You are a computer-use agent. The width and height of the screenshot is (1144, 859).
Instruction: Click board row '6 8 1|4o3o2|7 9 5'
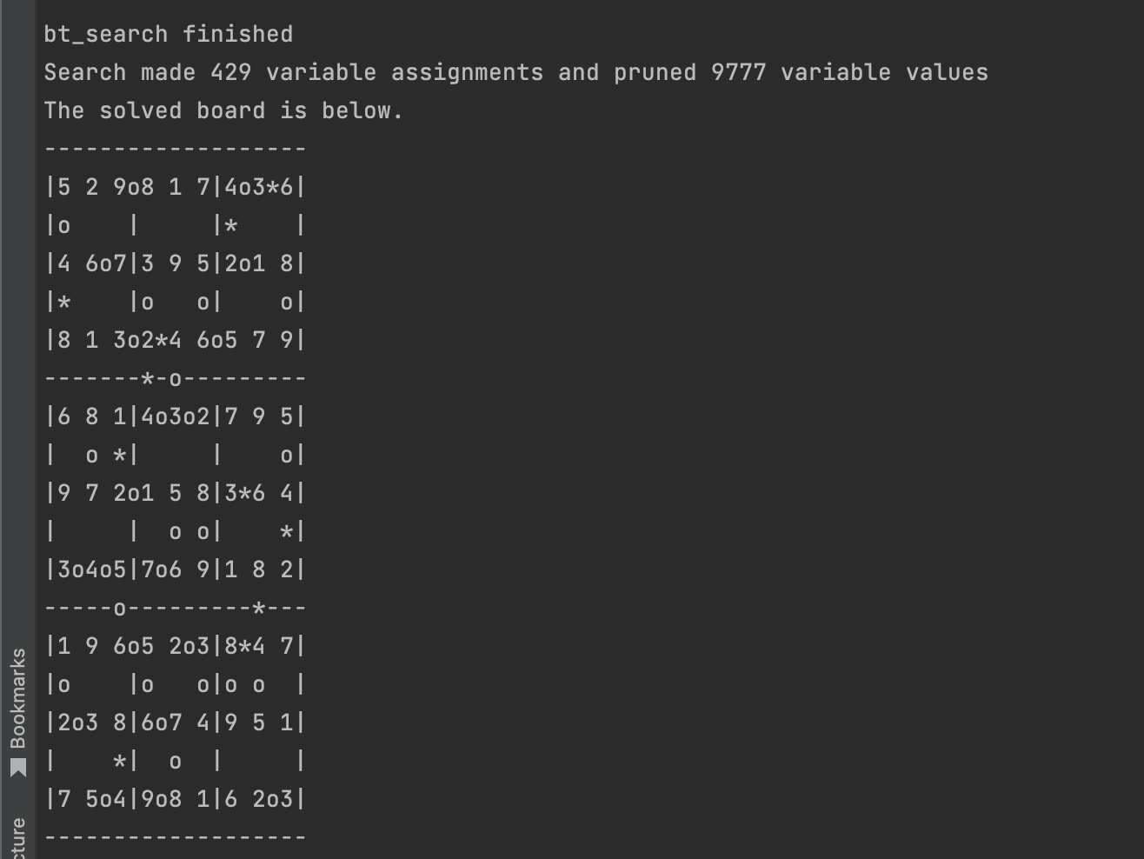pos(175,416)
